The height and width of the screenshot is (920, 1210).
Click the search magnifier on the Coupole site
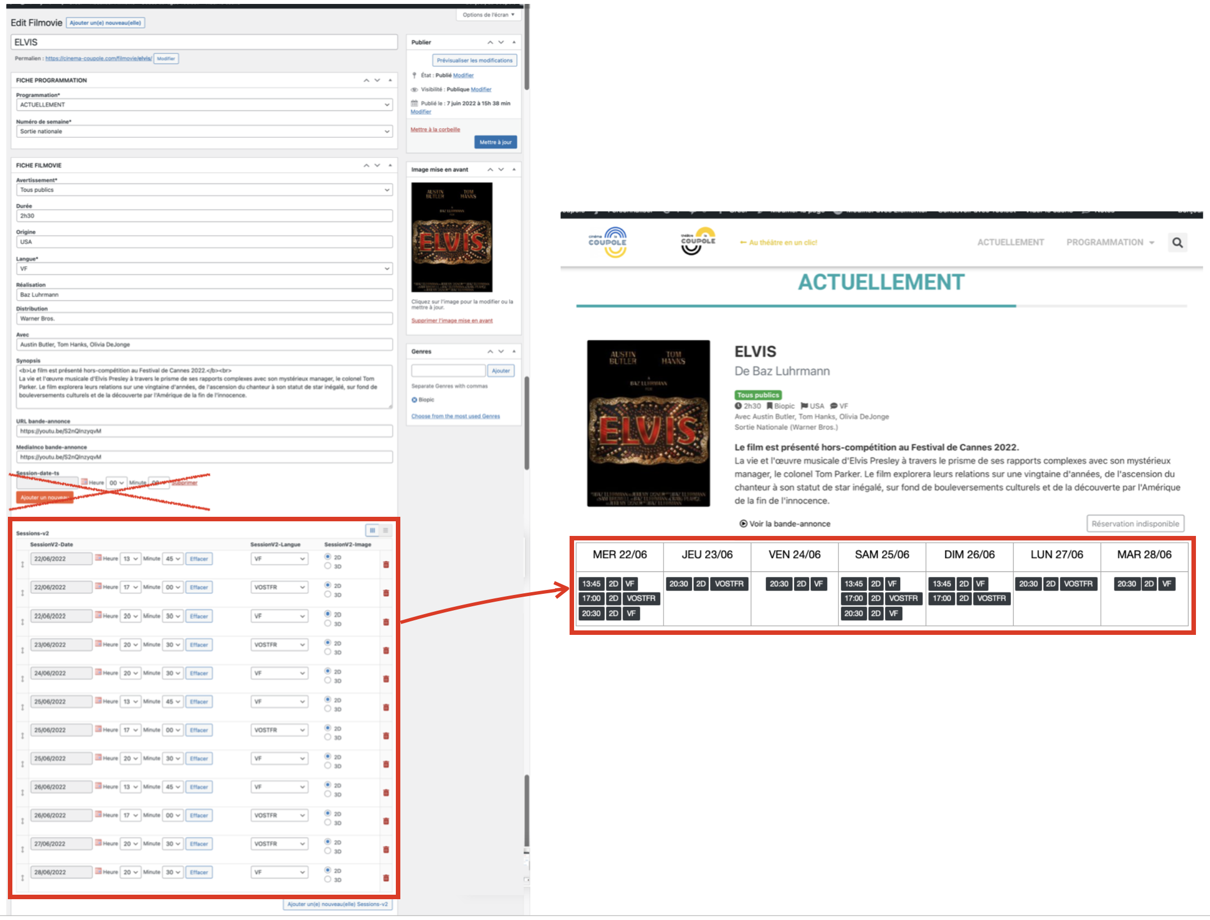1177,242
